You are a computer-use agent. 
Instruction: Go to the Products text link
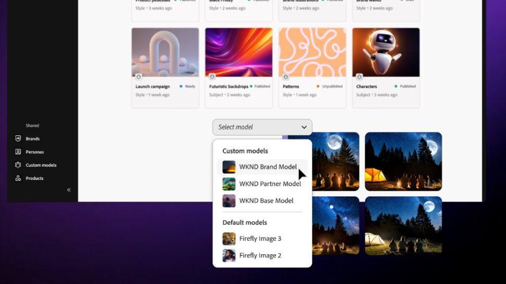coord(34,178)
